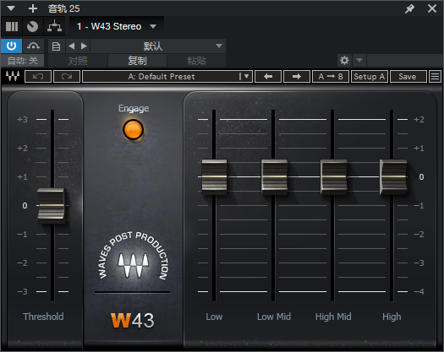The height and width of the screenshot is (352, 444).
Task: Show the channel editor bars icon
Action: tap(12, 26)
